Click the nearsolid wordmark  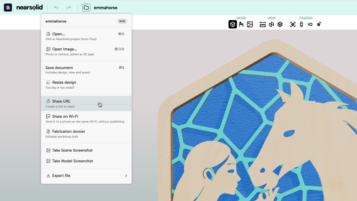tap(29, 8)
